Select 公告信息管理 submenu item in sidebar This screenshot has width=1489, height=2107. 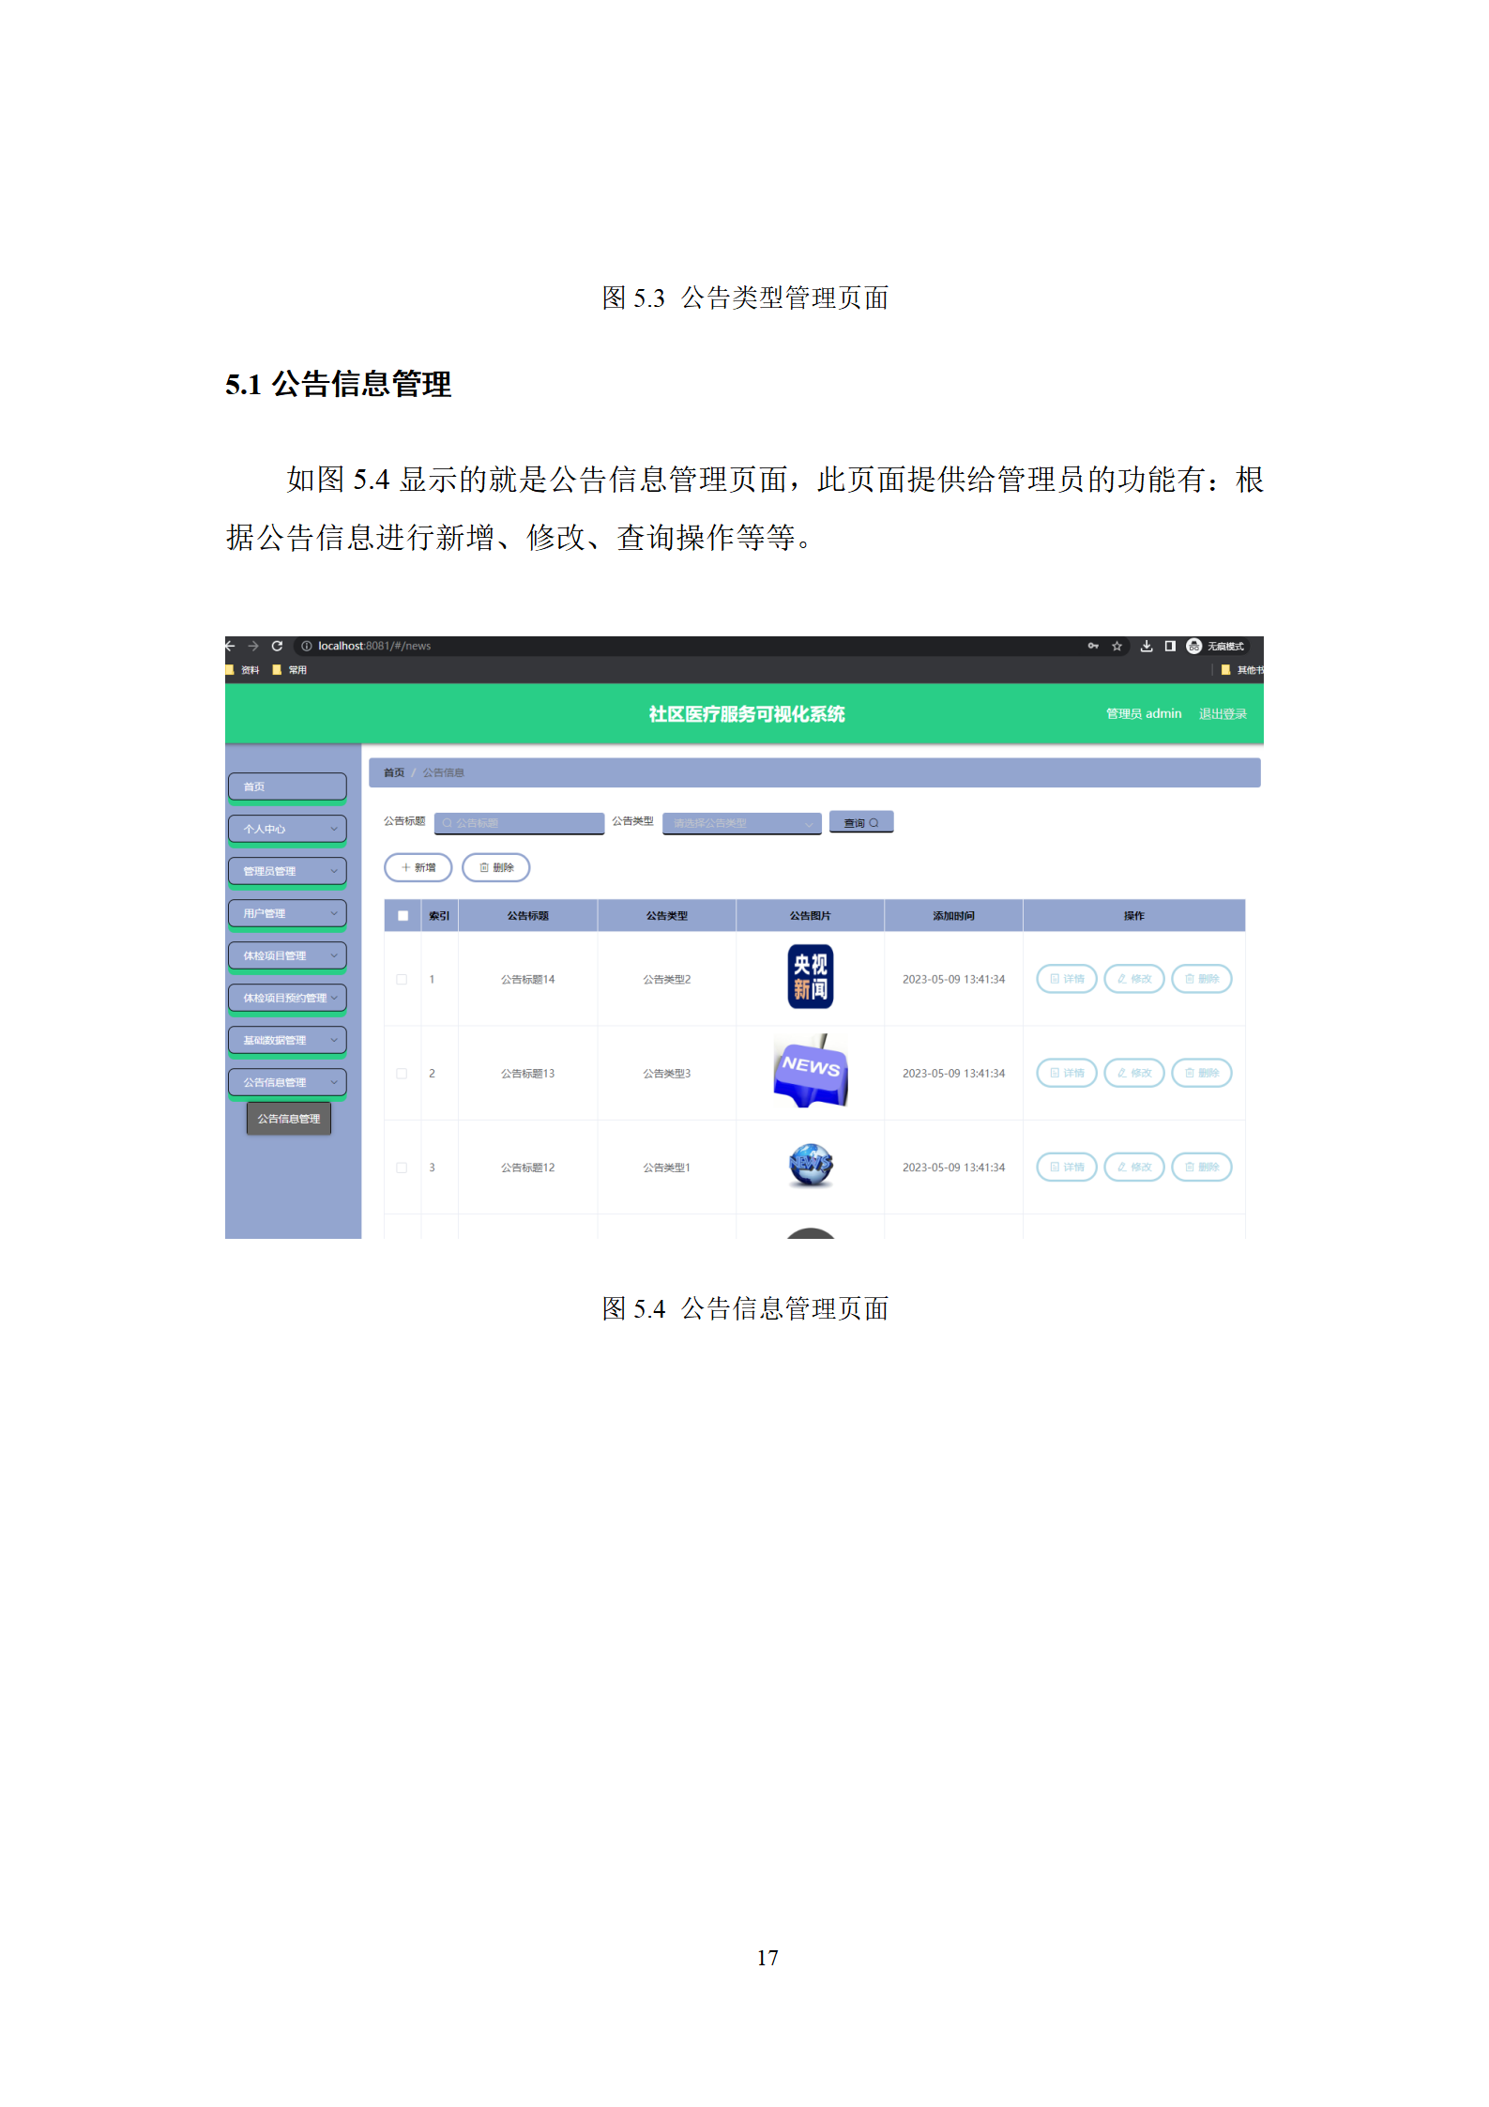click(x=289, y=1119)
